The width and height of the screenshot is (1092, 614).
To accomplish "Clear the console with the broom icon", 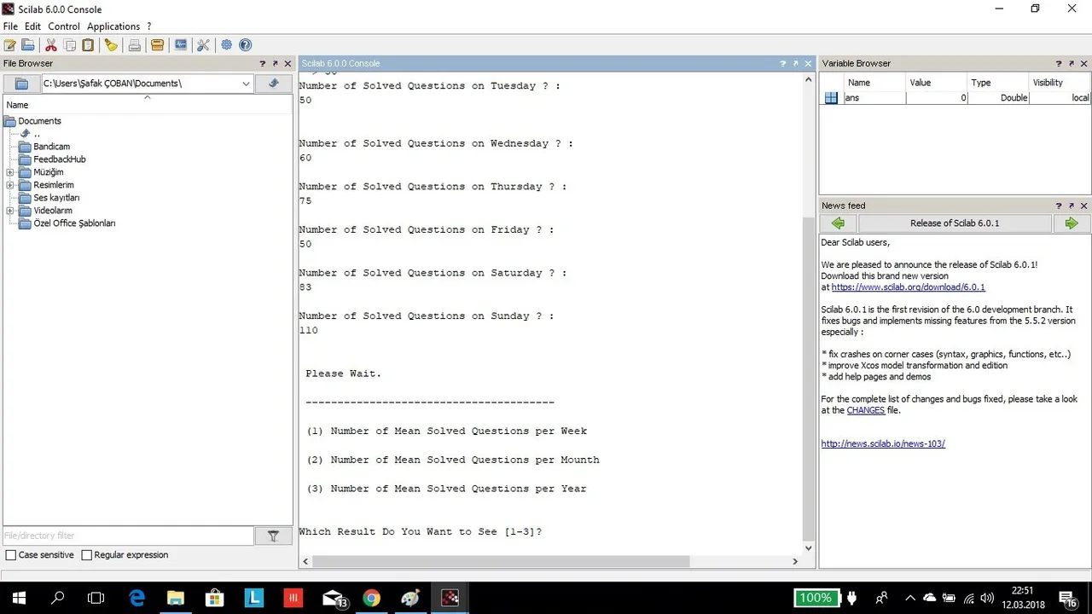I will (111, 45).
